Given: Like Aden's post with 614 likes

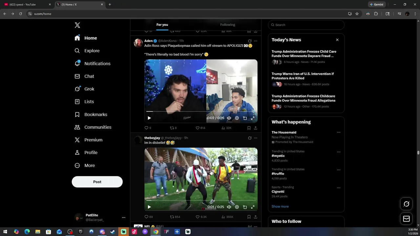Looking at the screenshot, I should click(200, 128).
